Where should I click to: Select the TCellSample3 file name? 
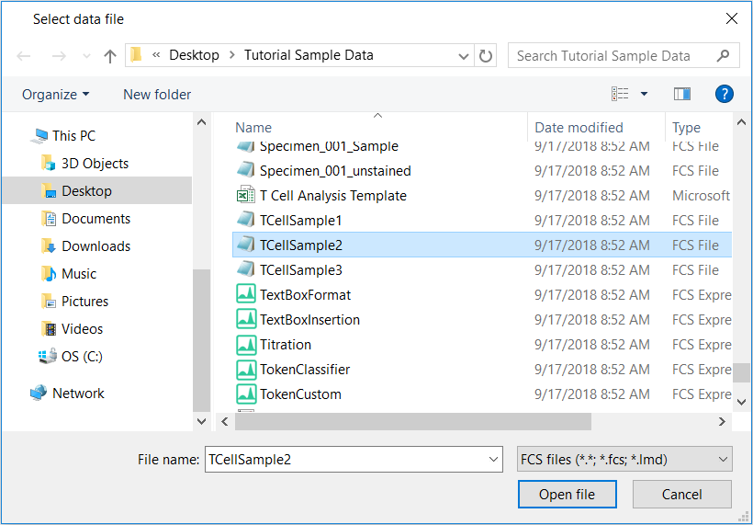(301, 270)
